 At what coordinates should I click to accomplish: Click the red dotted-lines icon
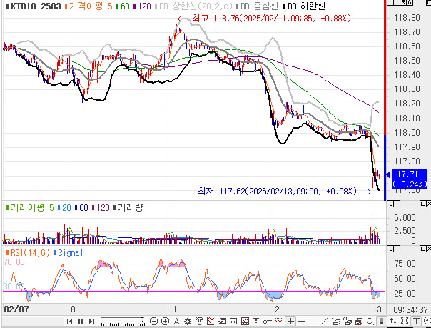(279, 321)
